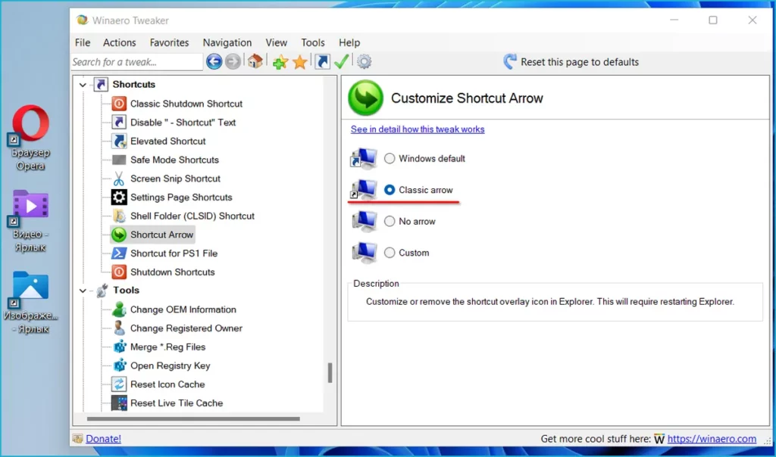Open settings via the gear toolbar icon
Viewport: 776px width, 457px height.
365,62
